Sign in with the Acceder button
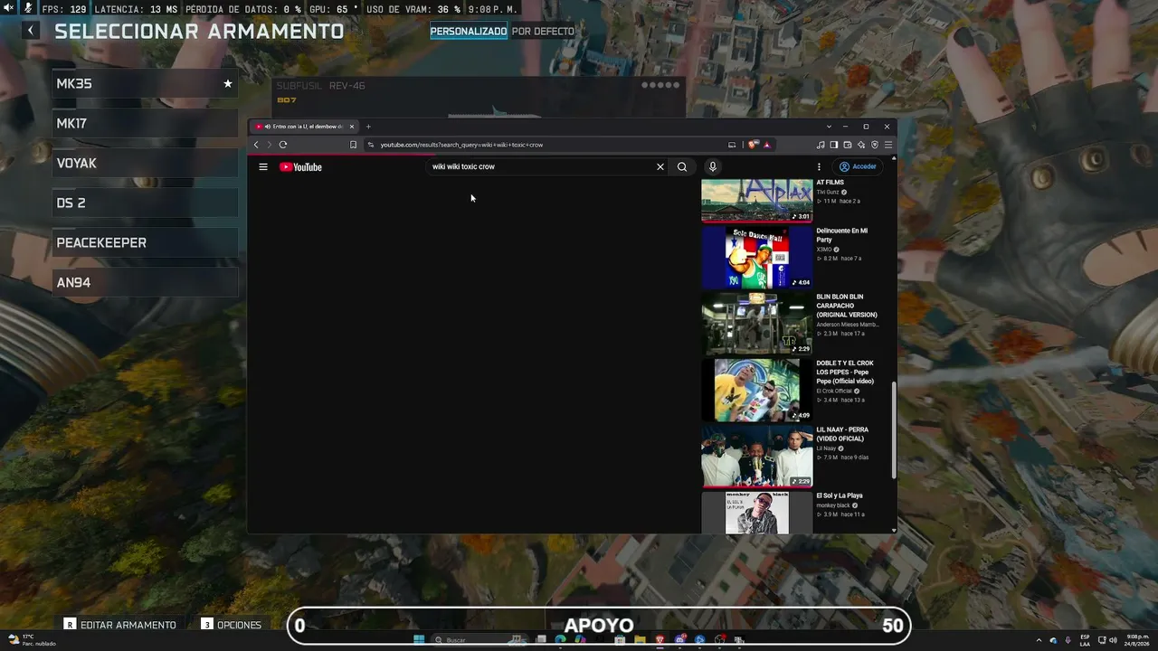The width and height of the screenshot is (1158, 651). [x=858, y=166]
